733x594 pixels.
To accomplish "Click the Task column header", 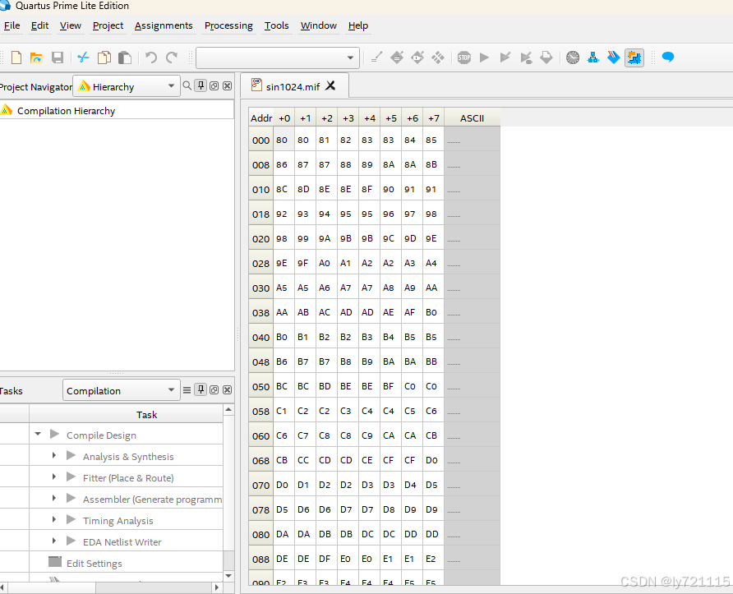I will [127, 414].
